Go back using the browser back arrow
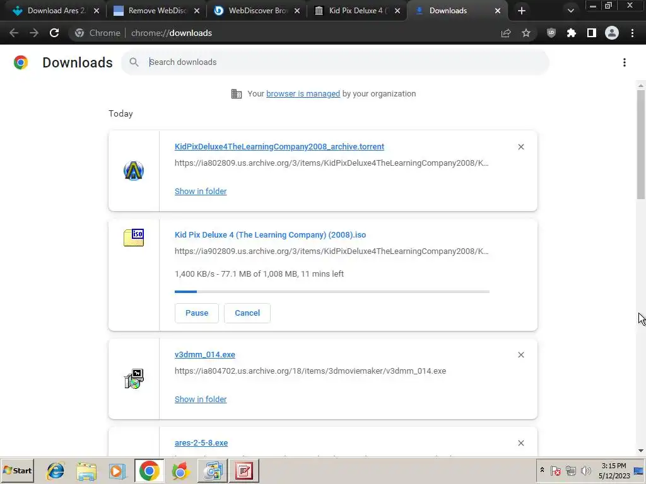 [x=14, y=33]
